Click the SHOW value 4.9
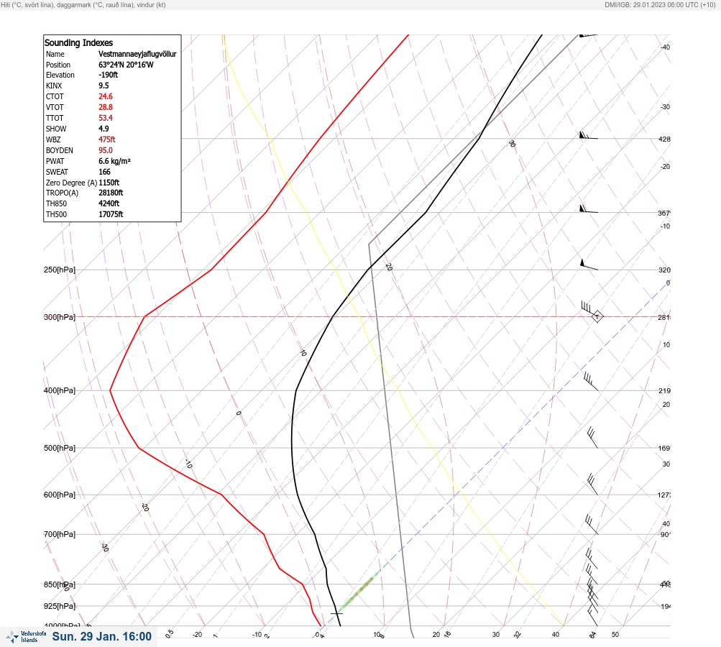This screenshot has height=647, width=721. pyautogui.click(x=104, y=129)
